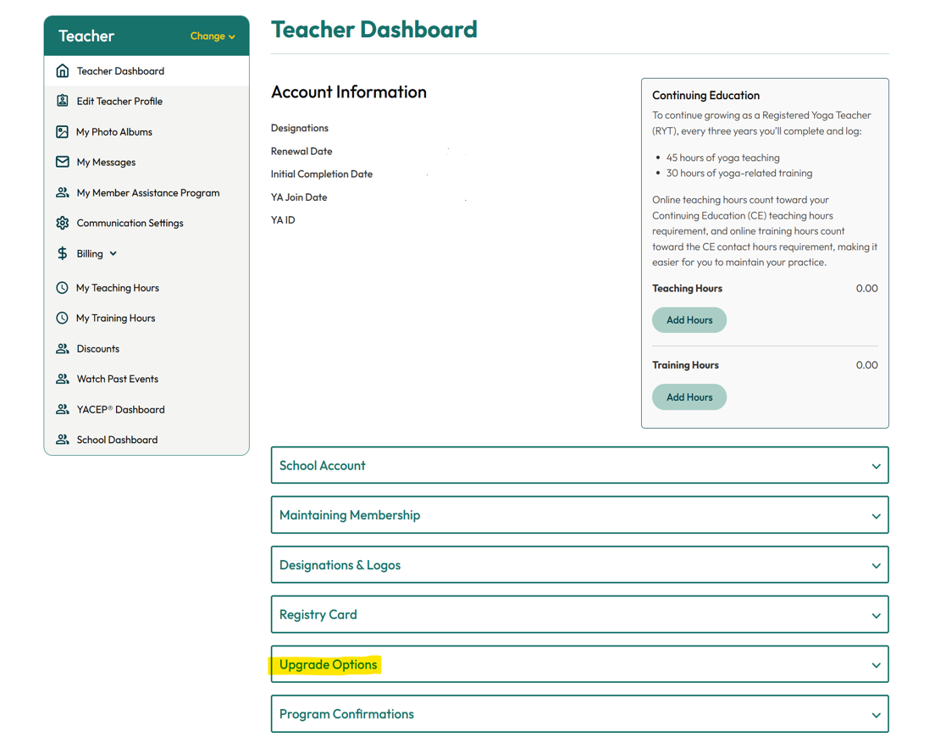Screen dimensions: 935x737
Task: Go to Edit Teacher Profile
Action: click(x=147, y=102)
